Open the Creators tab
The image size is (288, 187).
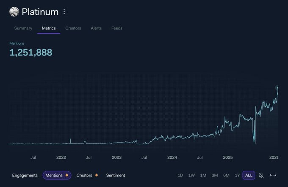click(73, 28)
